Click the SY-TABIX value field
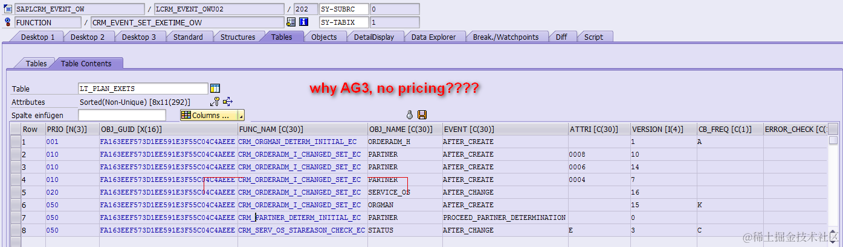The image size is (843, 247). pos(394,22)
